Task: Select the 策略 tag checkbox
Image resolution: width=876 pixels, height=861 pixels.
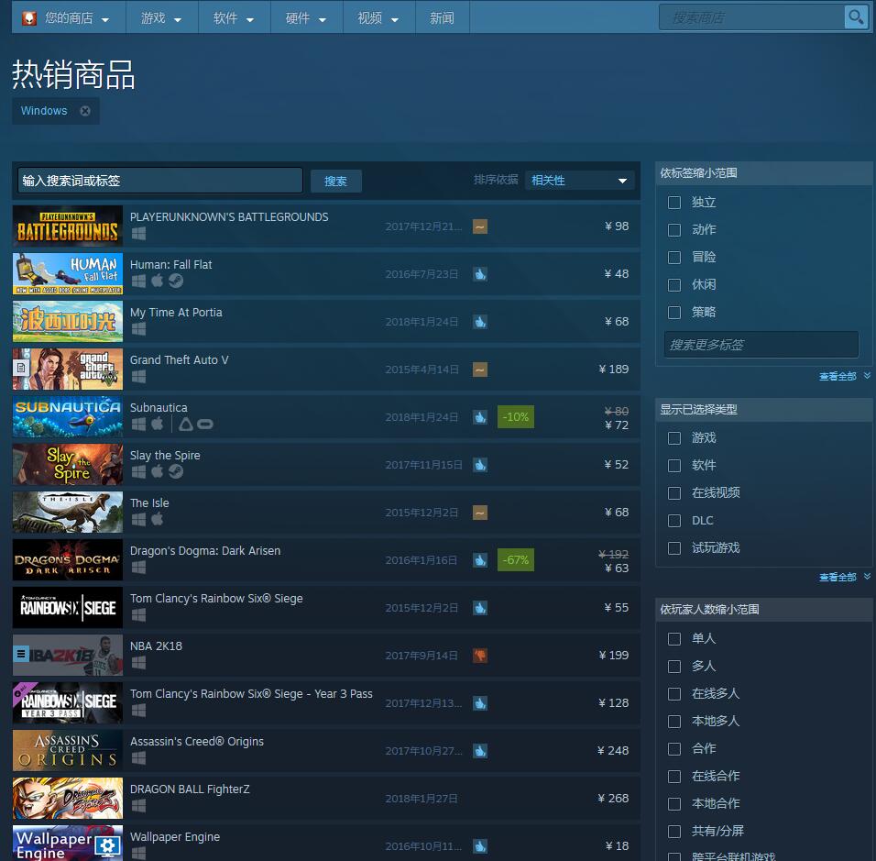Action: (x=674, y=312)
